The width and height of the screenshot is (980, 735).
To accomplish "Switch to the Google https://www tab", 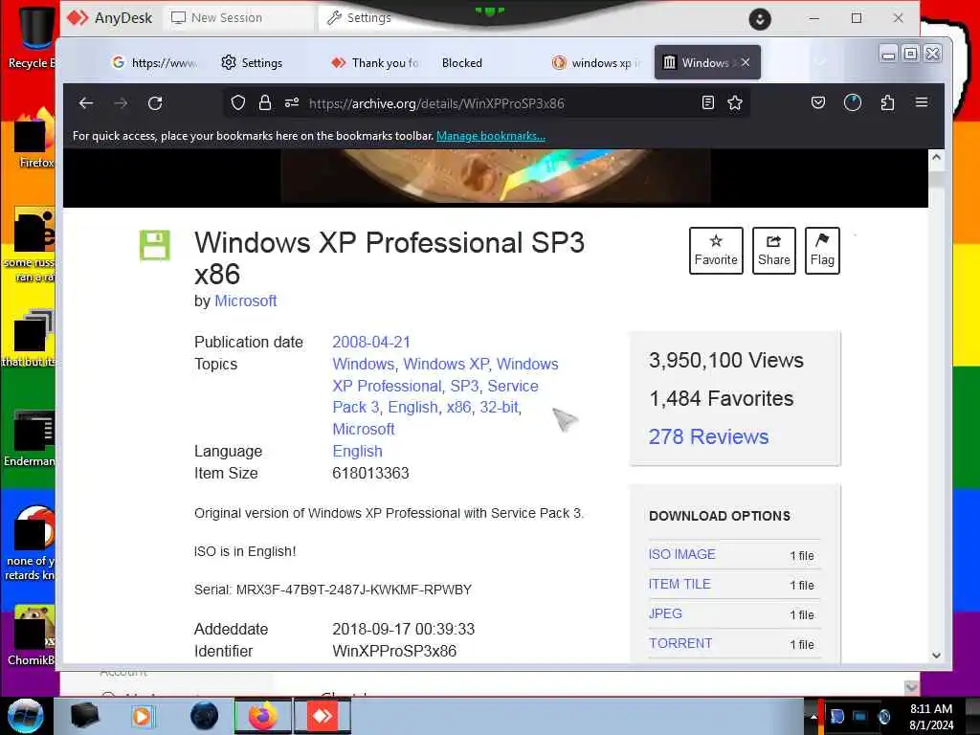I will (156, 62).
